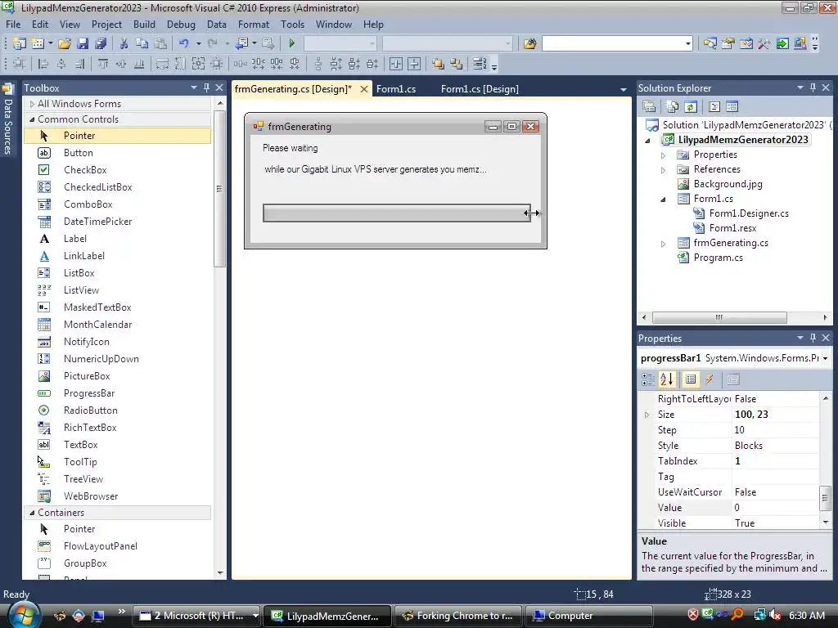
Task: Select Program.cs in Solution Explorer
Action: [719, 258]
